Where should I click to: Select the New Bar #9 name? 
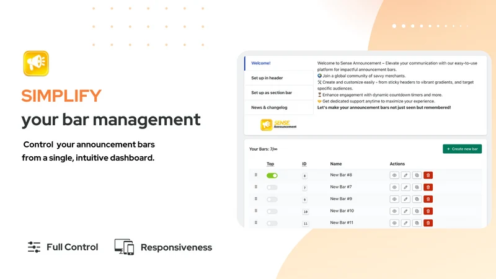(341, 199)
